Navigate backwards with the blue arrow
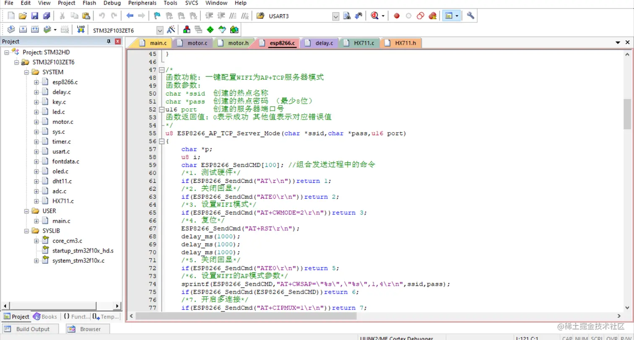Viewport: 634px width, 340px height. click(x=130, y=16)
